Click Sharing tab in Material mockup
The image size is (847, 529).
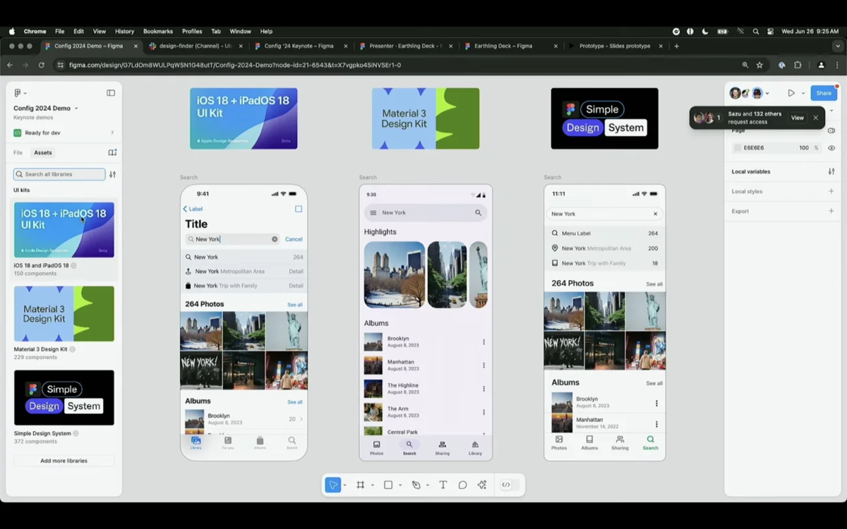(443, 449)
